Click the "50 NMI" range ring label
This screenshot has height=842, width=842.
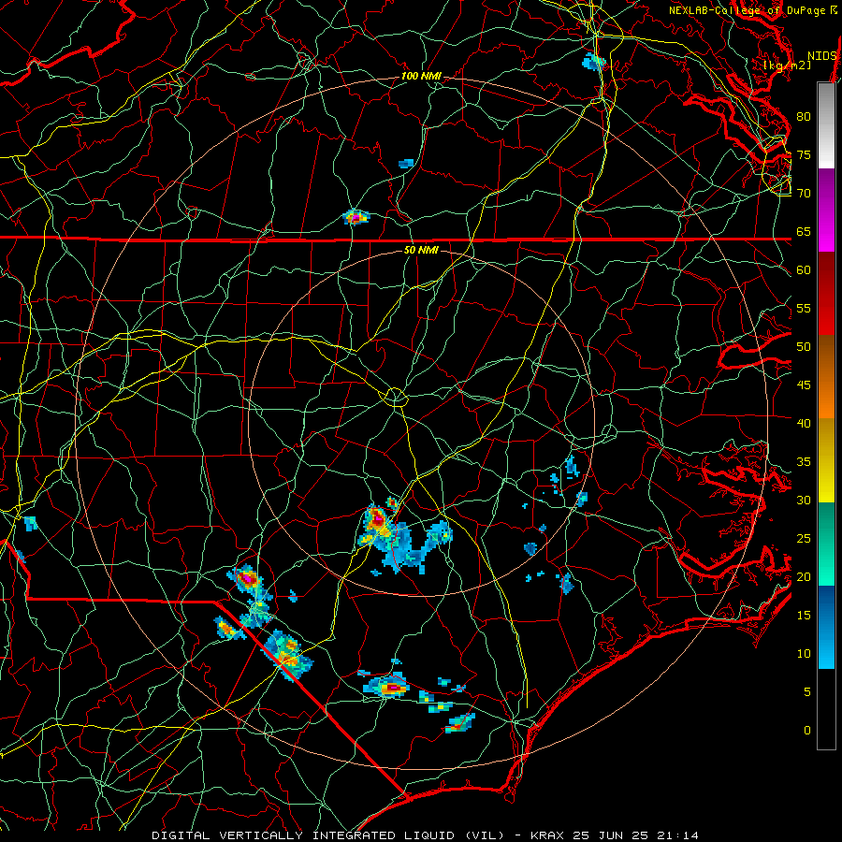click(421, 250)
